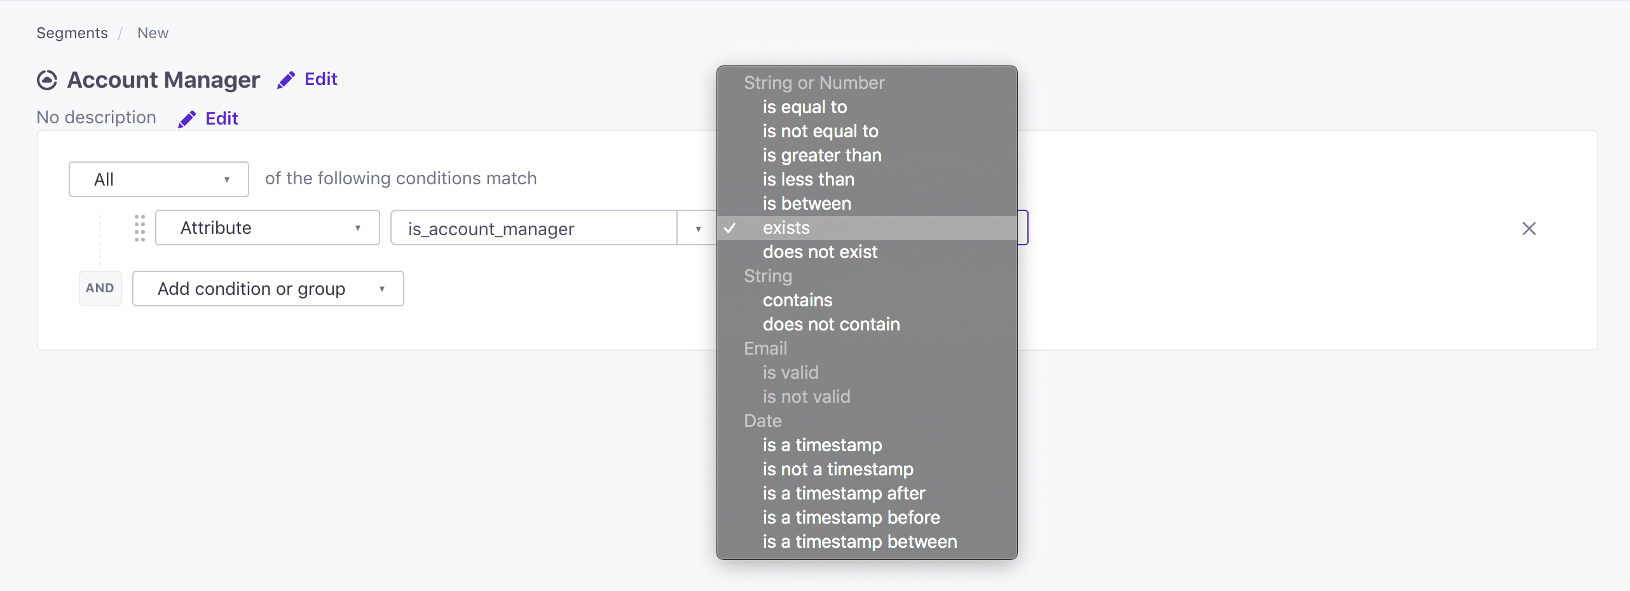Image resolution: width=1630 pixels, height=591 pixels.
Task: Click the Edit link next to Account Manager
Action: [x=320, y=79]
